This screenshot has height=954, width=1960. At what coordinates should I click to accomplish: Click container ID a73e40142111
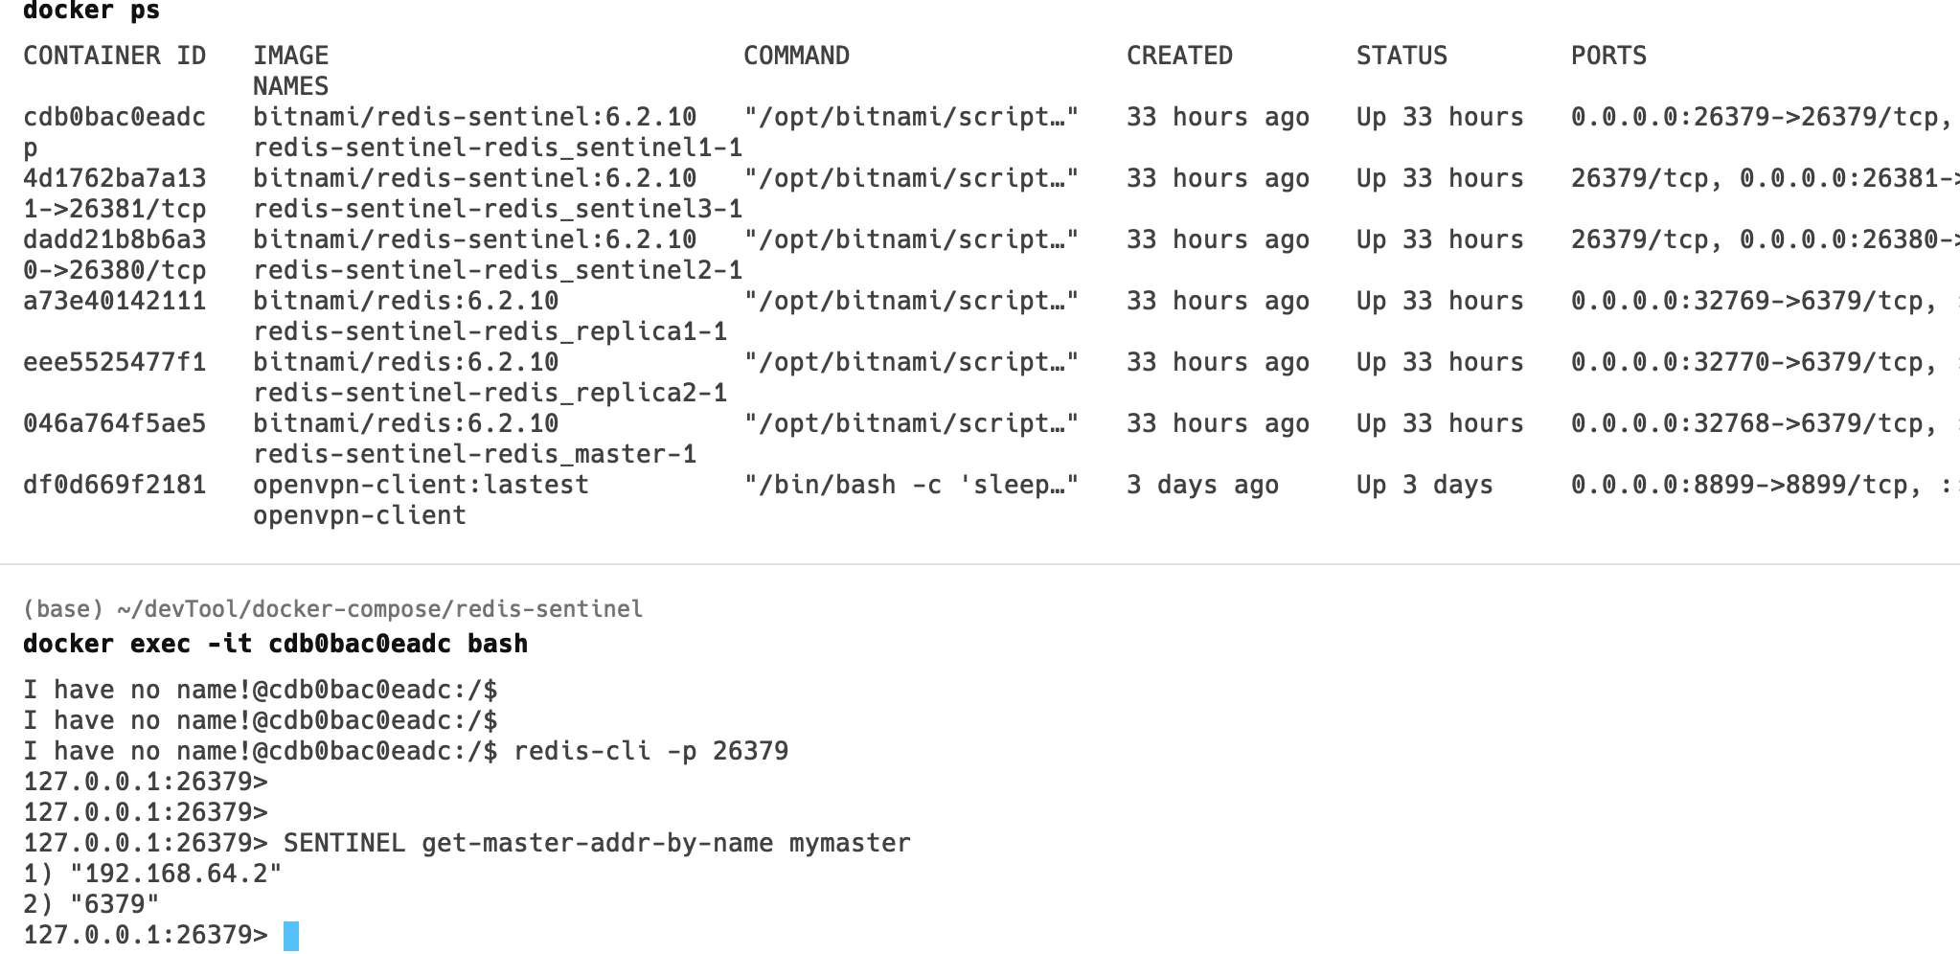(x=114, y=301)
